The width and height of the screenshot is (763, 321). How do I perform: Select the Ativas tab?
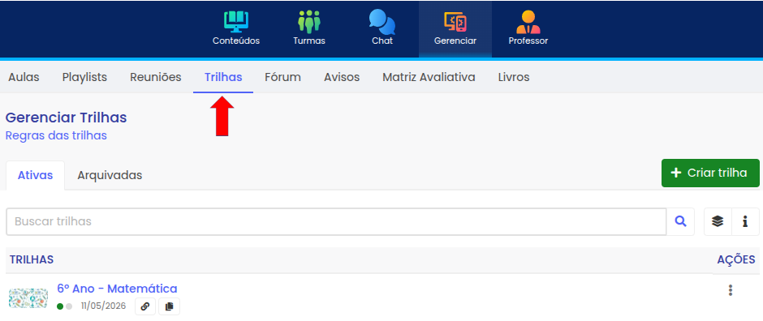[35, 175]
